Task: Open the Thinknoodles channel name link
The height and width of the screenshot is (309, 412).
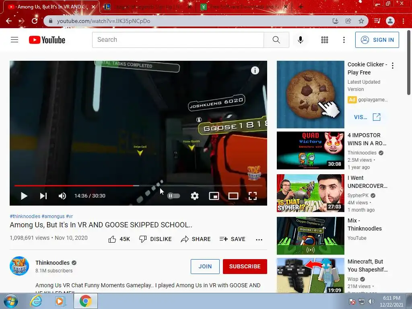Action: (x=53, y=263)
